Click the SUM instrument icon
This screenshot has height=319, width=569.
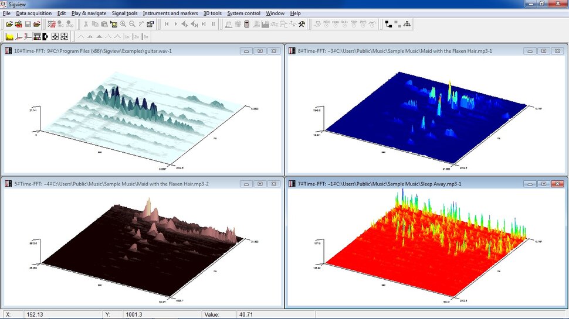click(354, 24)
